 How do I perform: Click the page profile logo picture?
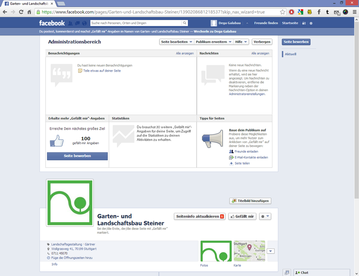70,203
